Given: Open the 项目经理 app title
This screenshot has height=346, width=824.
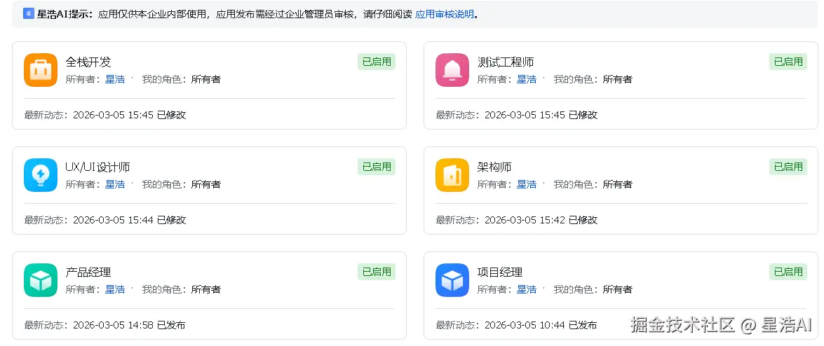Looking at the screenshot, I should tap(500, 272).
